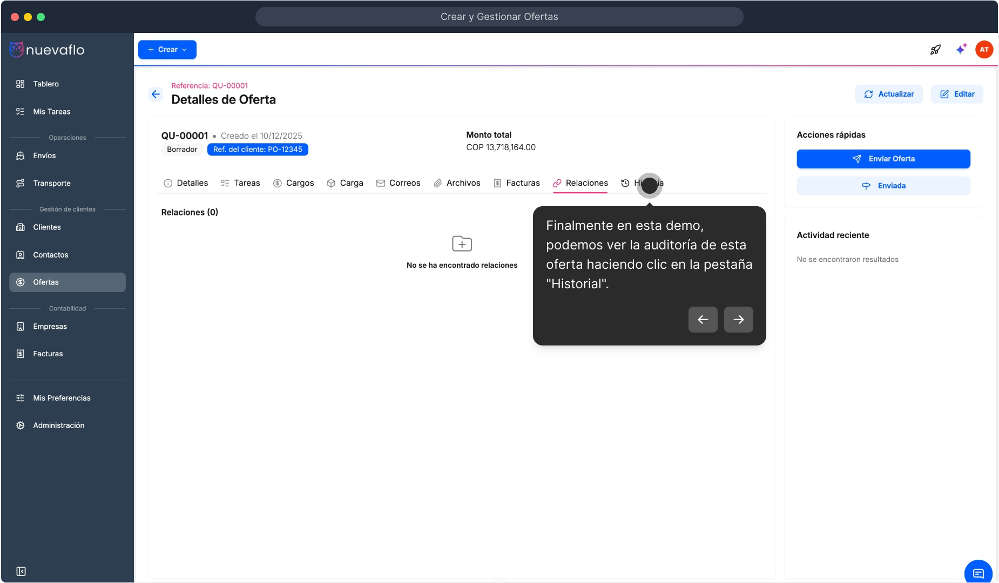Expand the Crear dropdown button

[167, 50]
